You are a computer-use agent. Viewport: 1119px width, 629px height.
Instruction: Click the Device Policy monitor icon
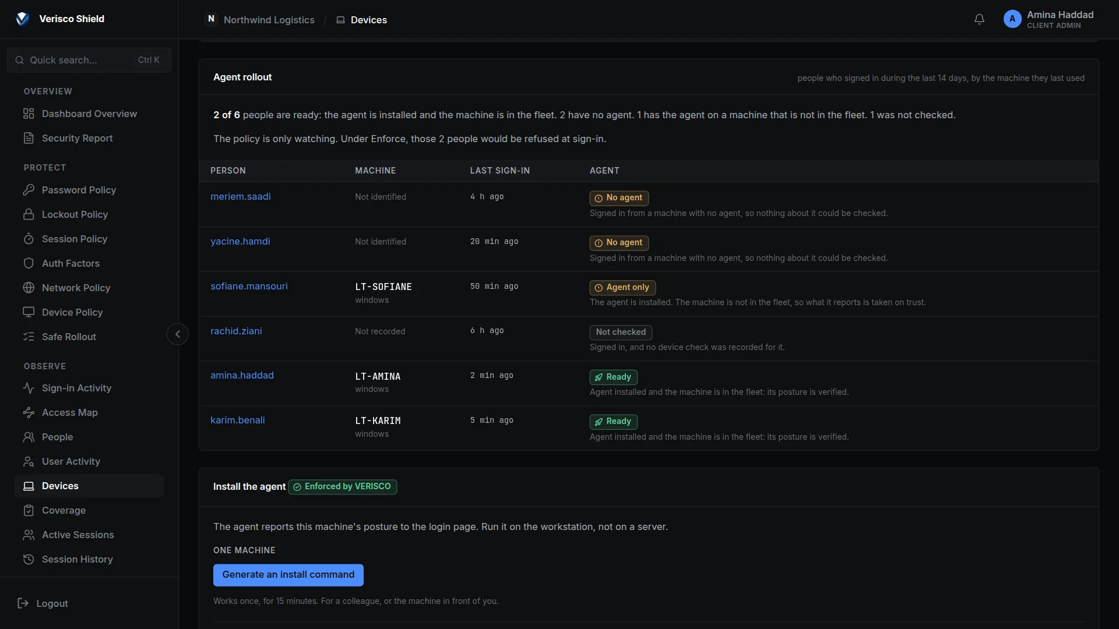coord(29,313)
